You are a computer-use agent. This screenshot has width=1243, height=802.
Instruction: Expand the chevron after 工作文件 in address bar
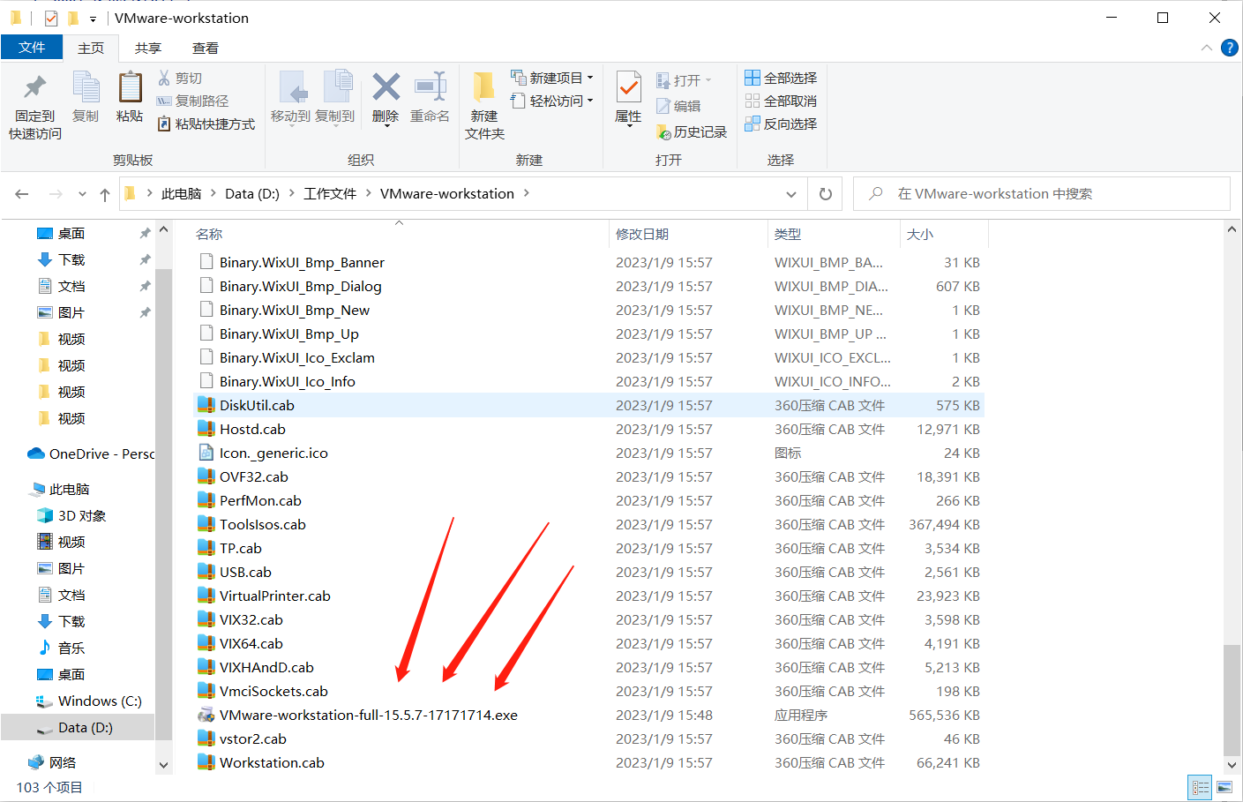pos(369,193)
